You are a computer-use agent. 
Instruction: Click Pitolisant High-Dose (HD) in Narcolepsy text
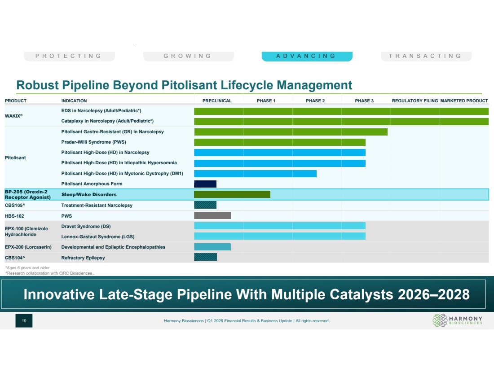coord(105,153)
